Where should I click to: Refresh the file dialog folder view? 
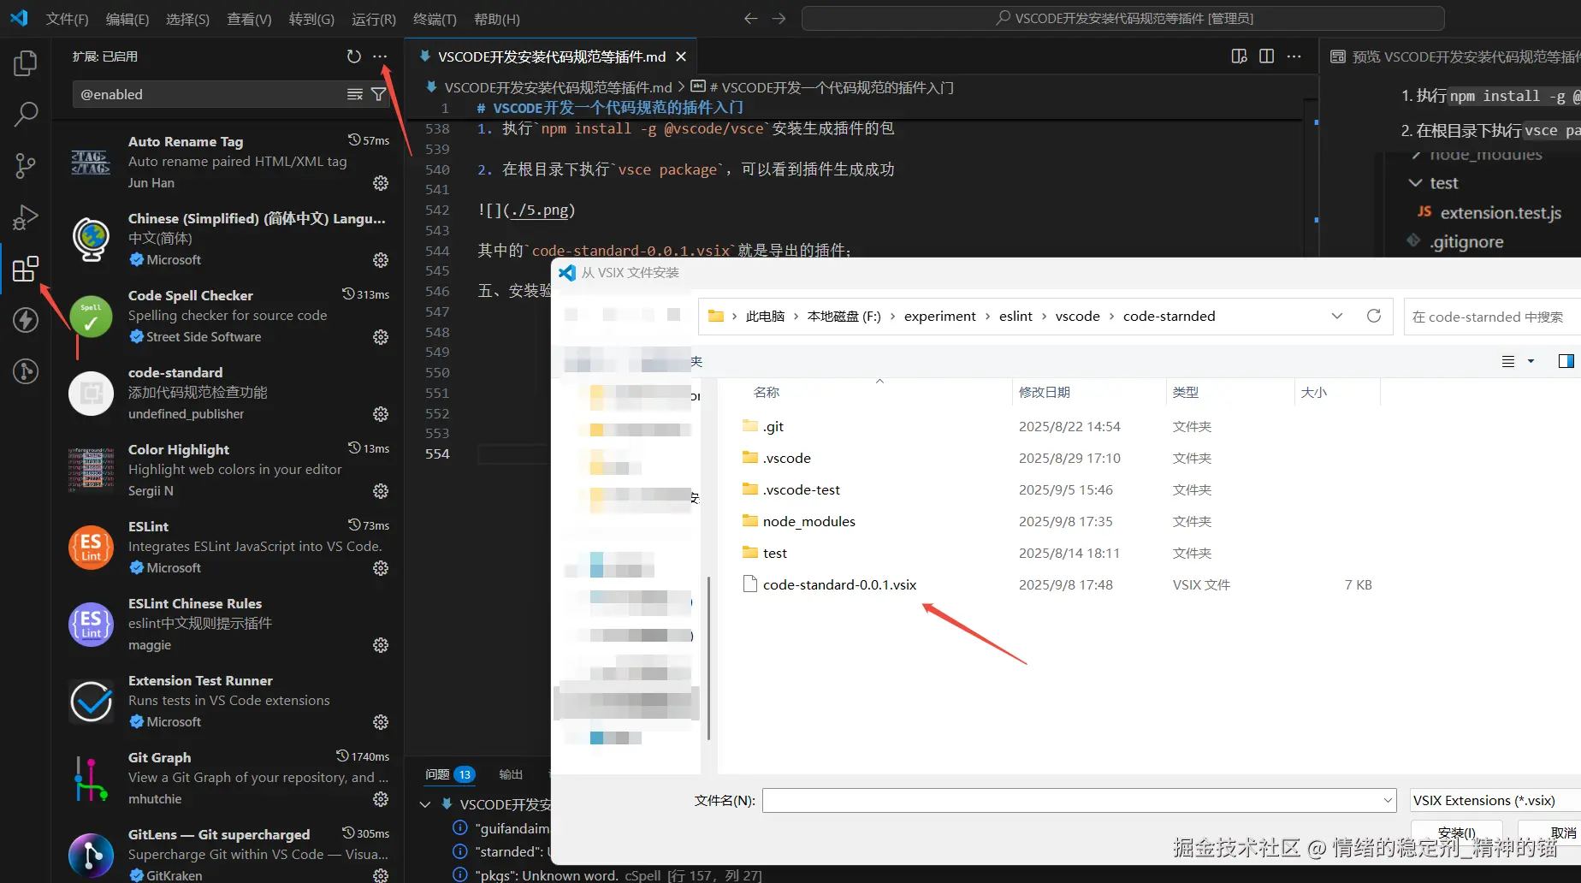(1374, 316)
